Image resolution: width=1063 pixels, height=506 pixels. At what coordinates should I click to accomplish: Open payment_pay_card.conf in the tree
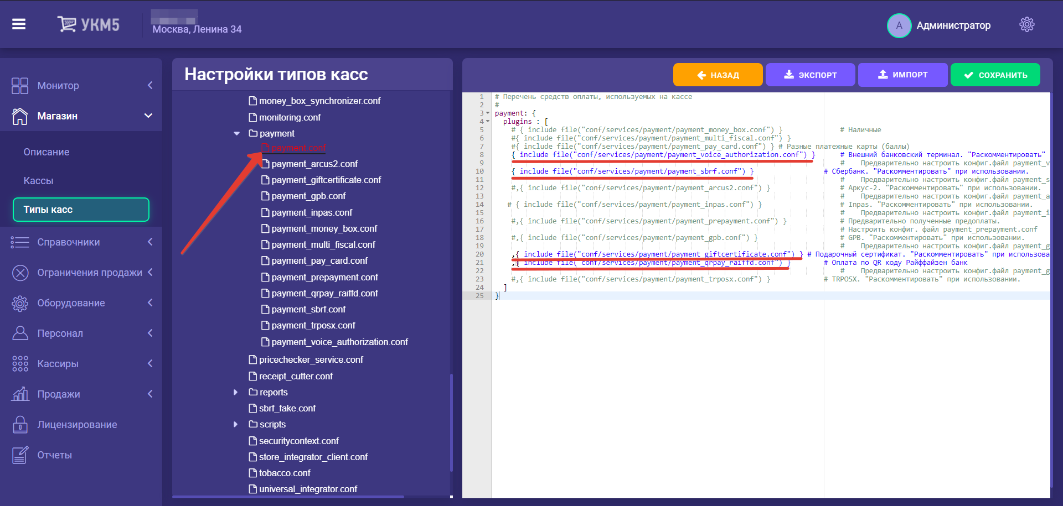pyautogui.click(x=319, y=260)
